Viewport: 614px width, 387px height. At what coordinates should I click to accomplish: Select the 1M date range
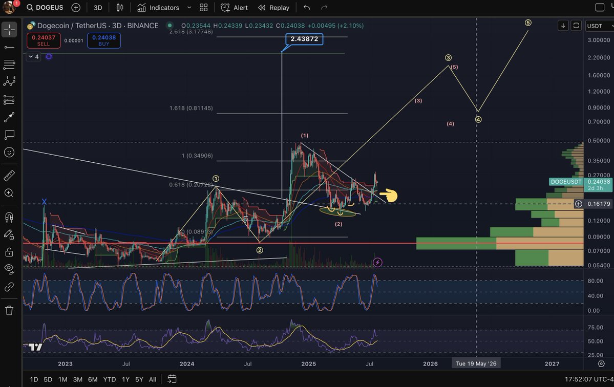(62, 379)
